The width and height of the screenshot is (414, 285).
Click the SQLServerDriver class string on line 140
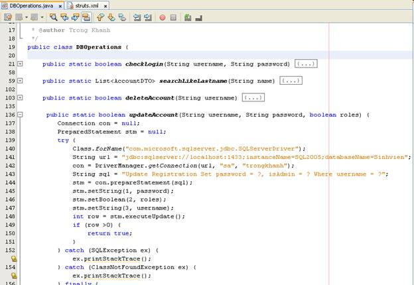pyautogui.click(x=212, y=148)
